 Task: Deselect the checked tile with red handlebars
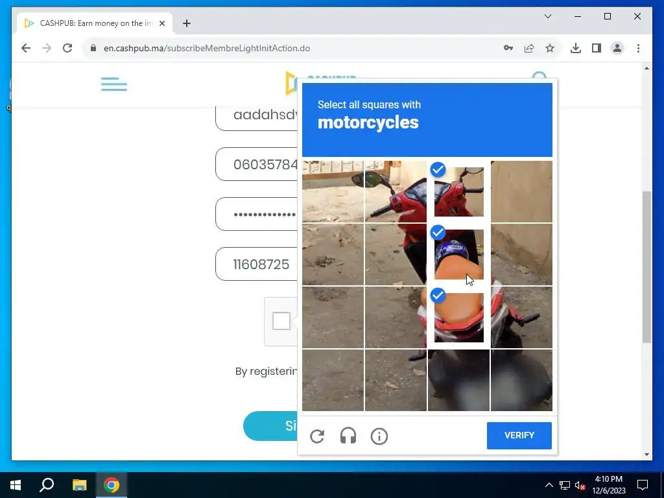pyautogui.click(x=458, y=191)
